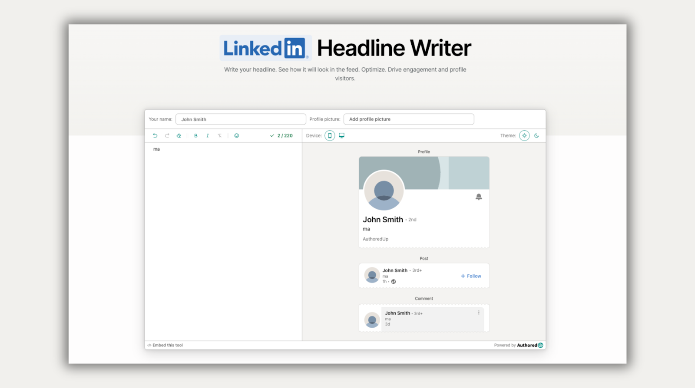695x388 pixels.
Task: Switch preview to desktop device
Action: pos(342,135)
